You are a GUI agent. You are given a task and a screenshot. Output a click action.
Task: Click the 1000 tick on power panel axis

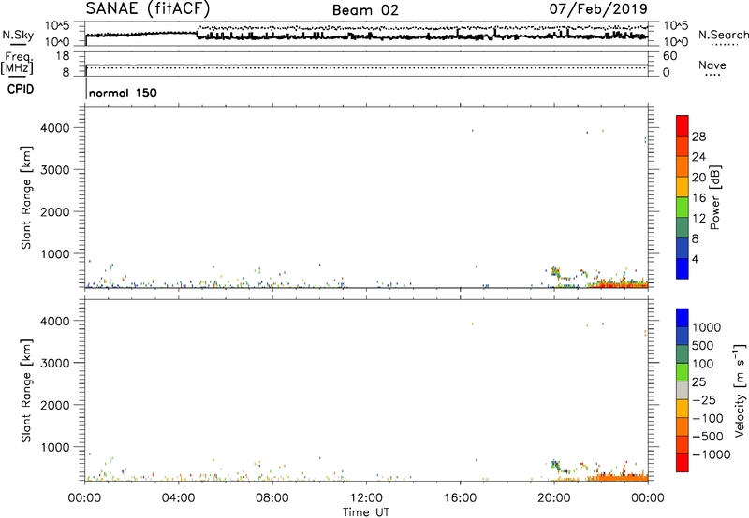[x=55, y=253]
